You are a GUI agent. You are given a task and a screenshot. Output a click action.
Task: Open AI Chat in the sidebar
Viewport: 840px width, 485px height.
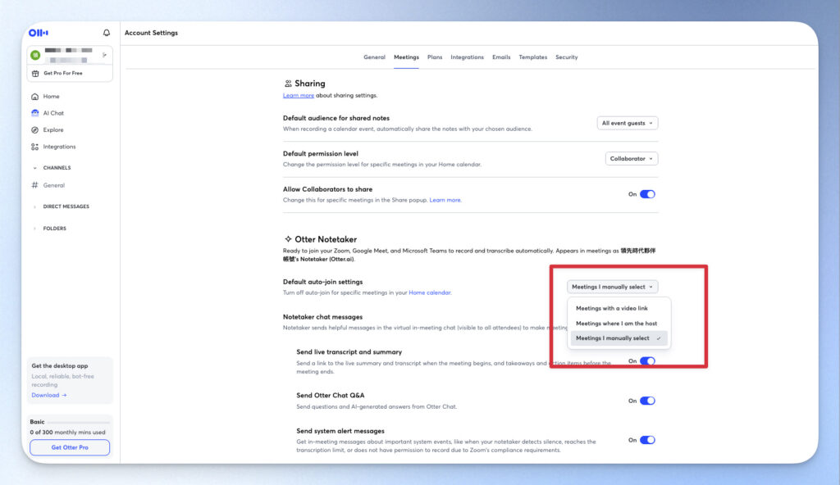click(x=53, y=113)
